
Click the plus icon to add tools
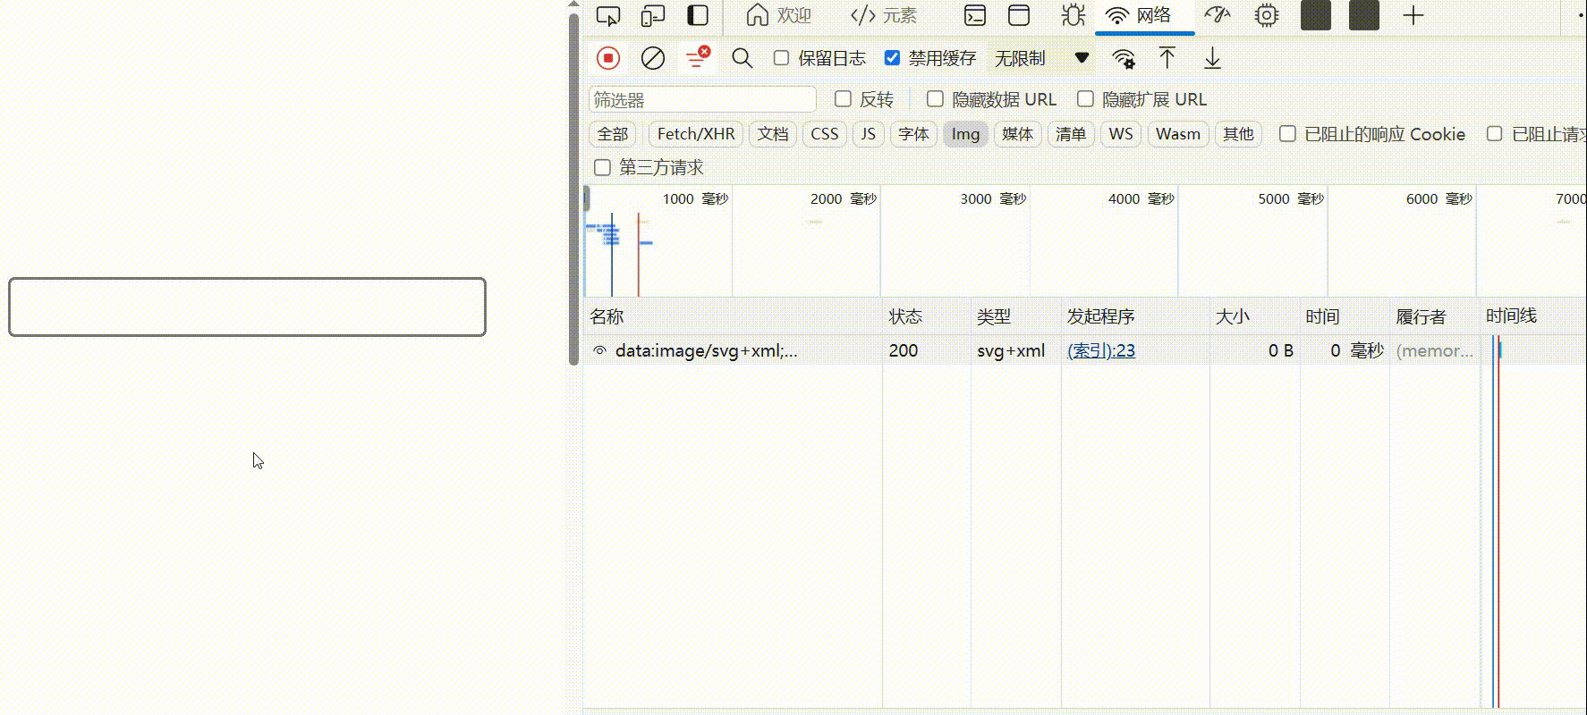click(x=1413, y=16)
